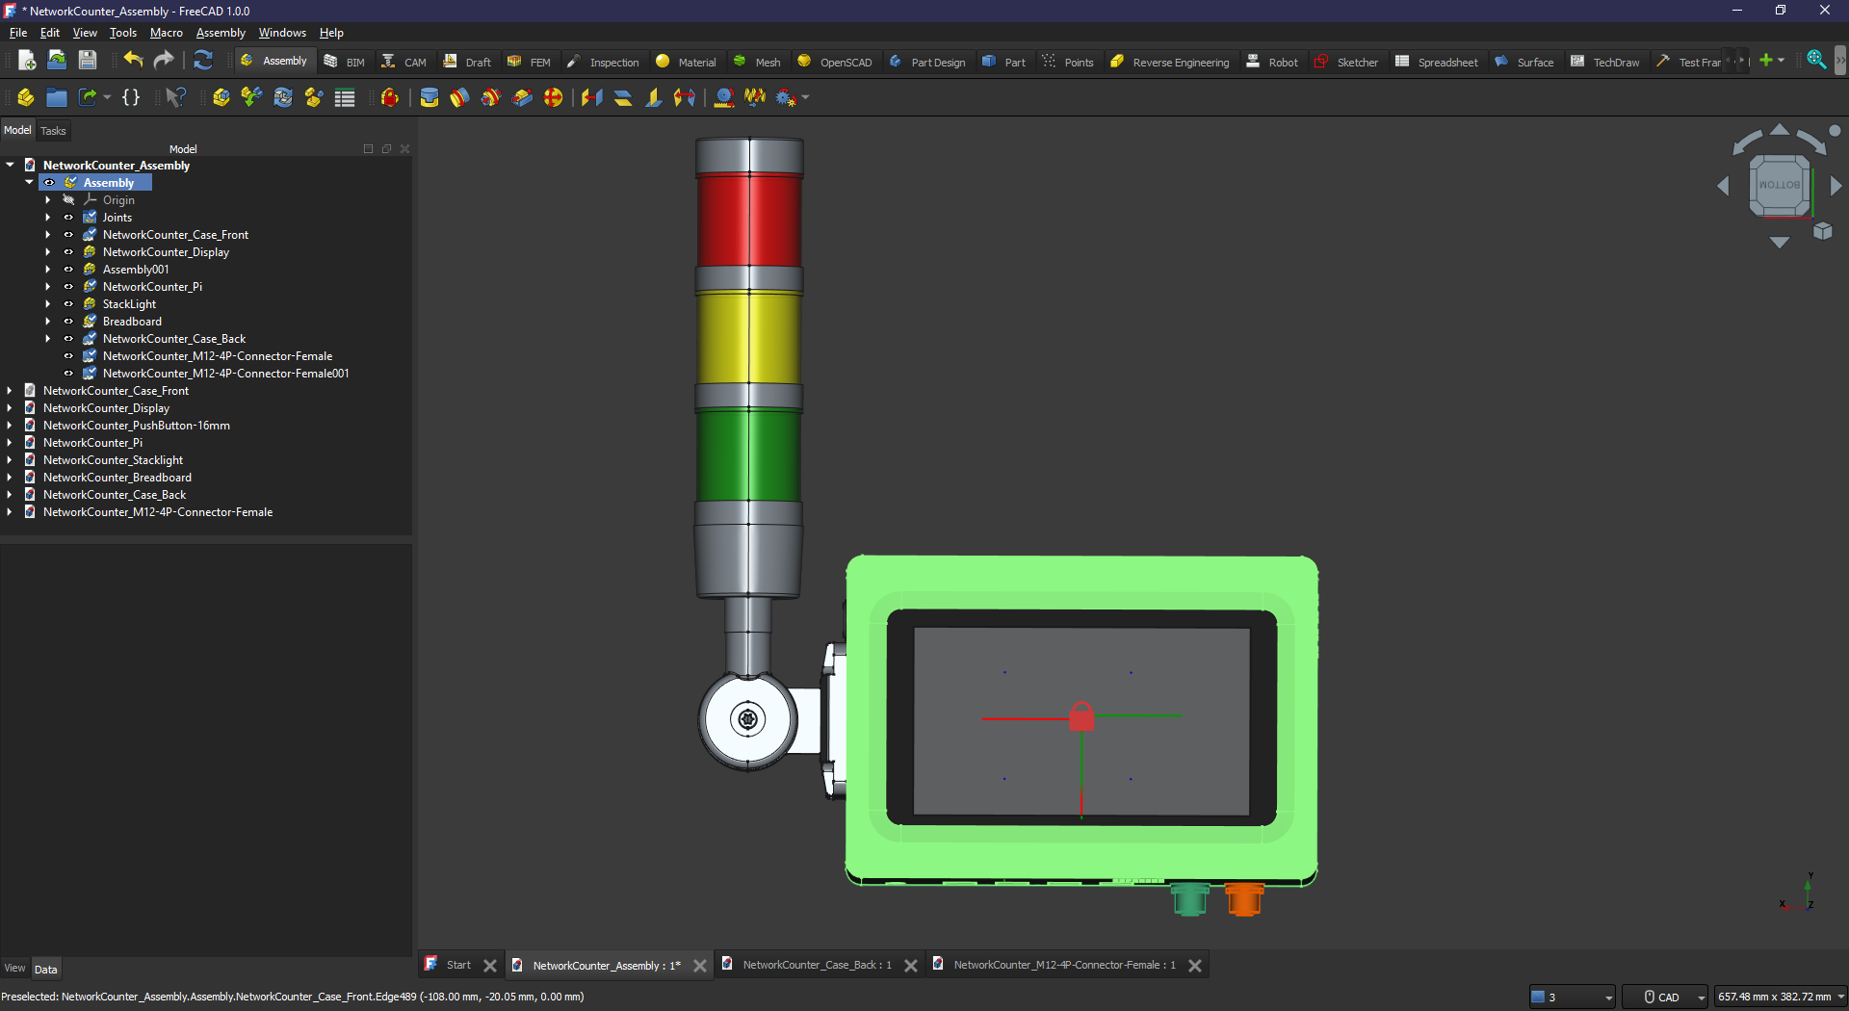Click the Refresh recompute icon
This screenshot has width=1849, height=1011.
point(202,61)
